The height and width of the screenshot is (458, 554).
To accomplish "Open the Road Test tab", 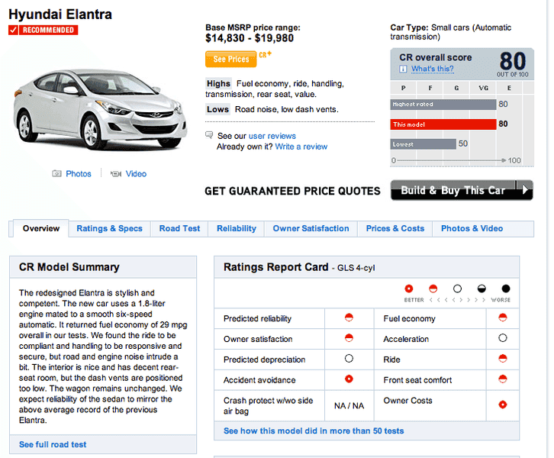I will (179, 228).
